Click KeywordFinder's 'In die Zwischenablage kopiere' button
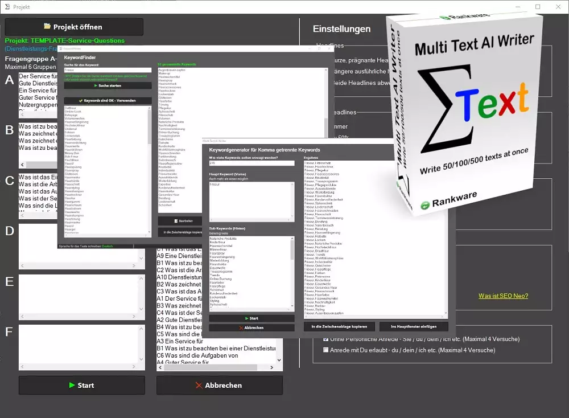This screenshot has width=569, height=418. (x=180, y=232)
